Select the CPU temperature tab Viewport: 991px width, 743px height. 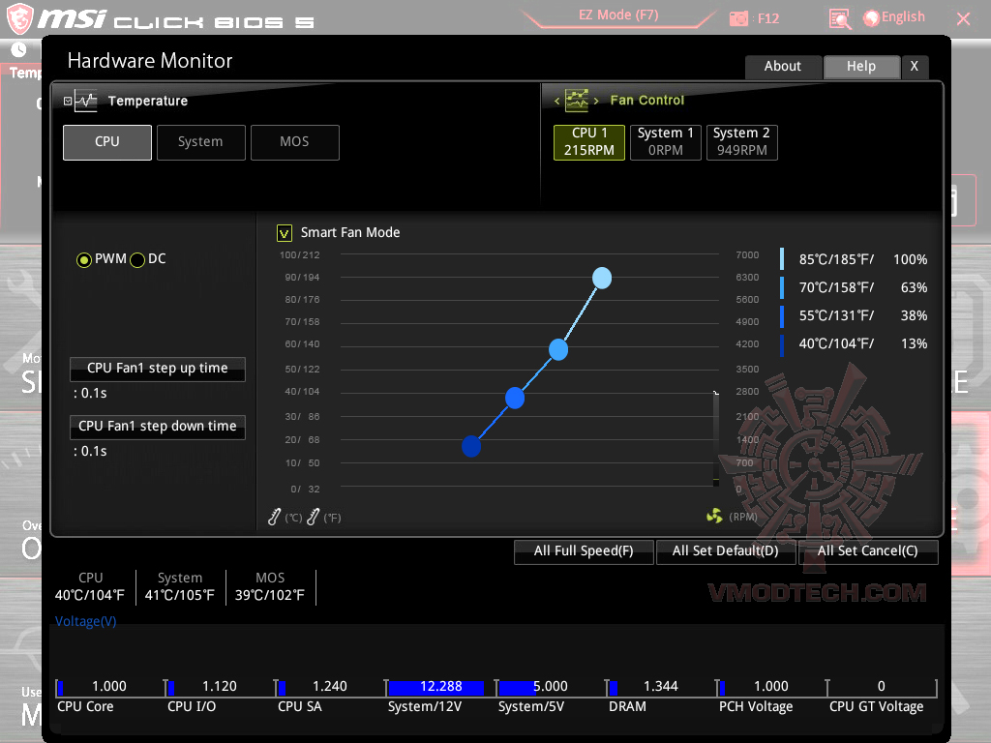(x=107, y=142)
